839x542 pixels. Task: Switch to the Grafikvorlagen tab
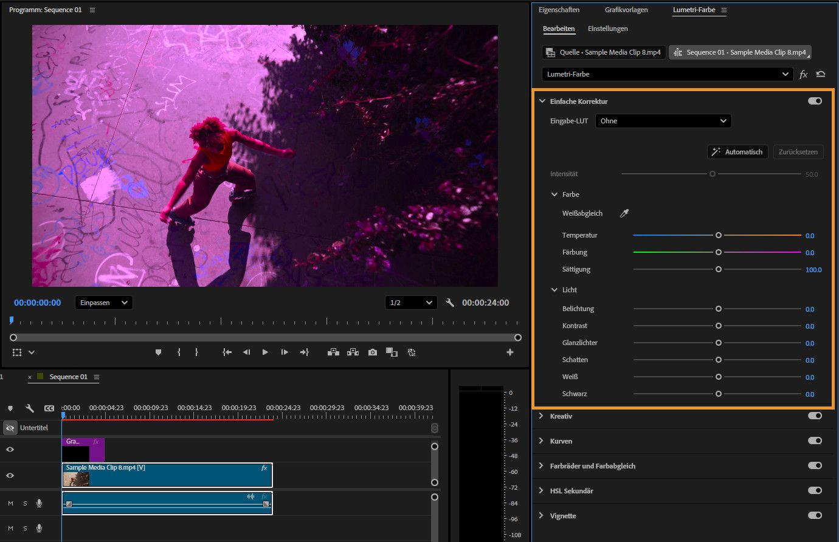click(x=626, y=10)
